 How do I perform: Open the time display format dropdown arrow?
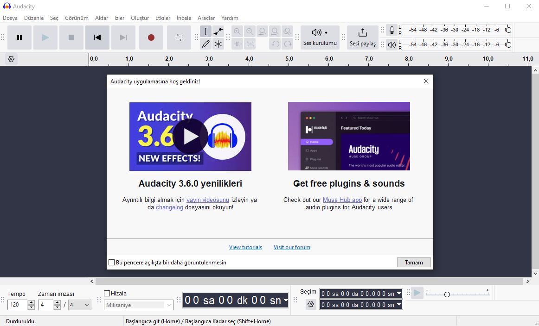coord(285,301)
